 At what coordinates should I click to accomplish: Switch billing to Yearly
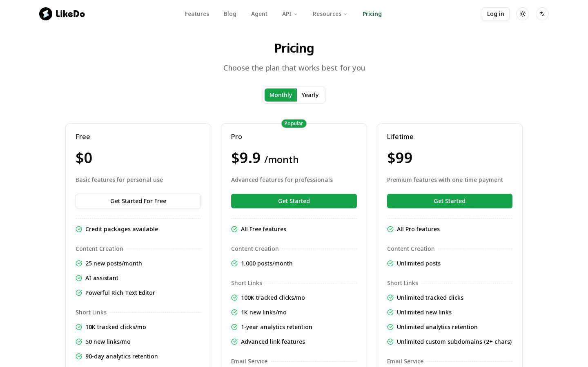[x=310, y=95]
